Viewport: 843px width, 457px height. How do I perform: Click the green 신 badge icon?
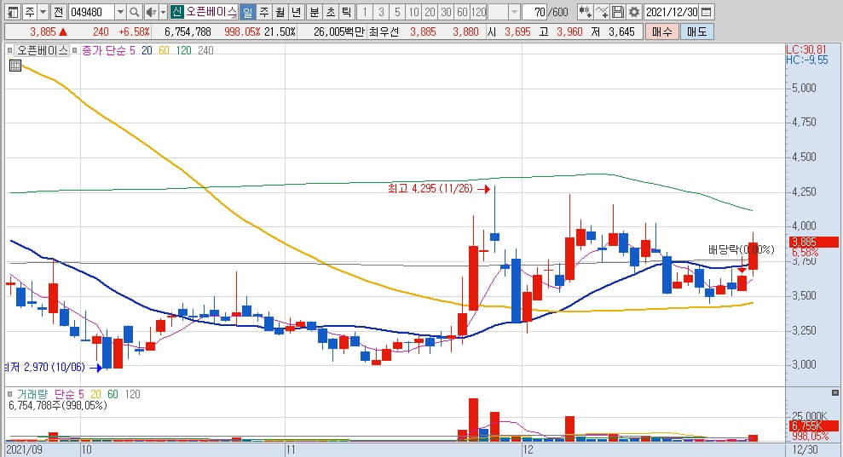click(x=177, y=12)
